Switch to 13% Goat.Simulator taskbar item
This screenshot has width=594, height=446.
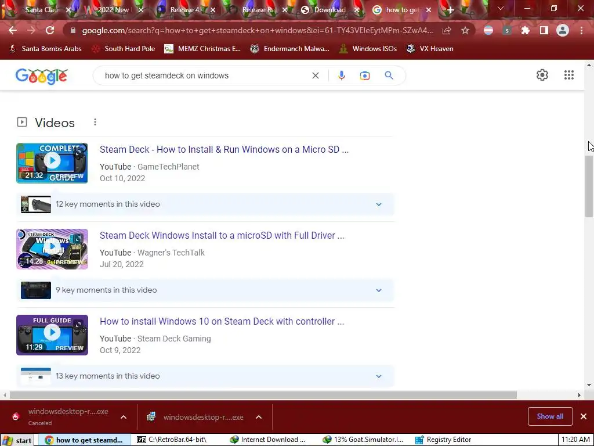(x=362, y=440)
